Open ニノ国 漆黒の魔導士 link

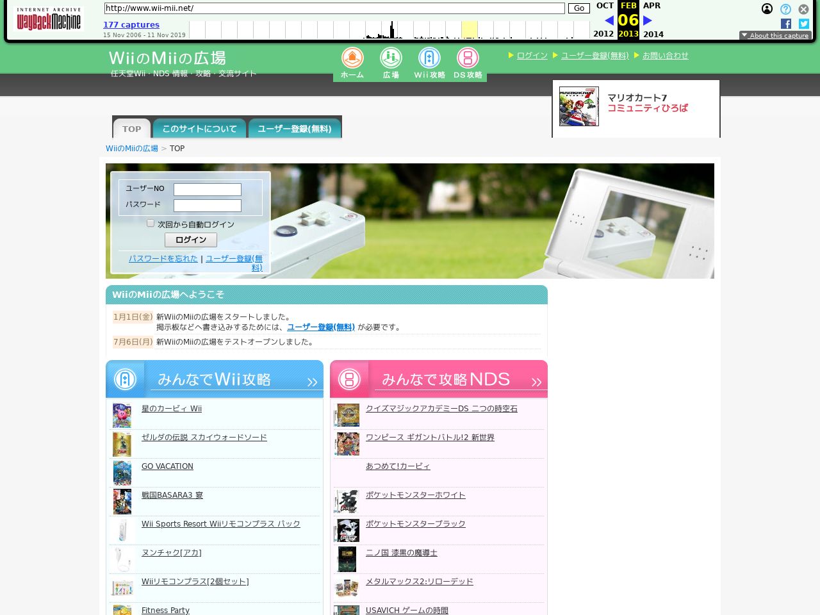pyautogui.click(x=402, y=553)
